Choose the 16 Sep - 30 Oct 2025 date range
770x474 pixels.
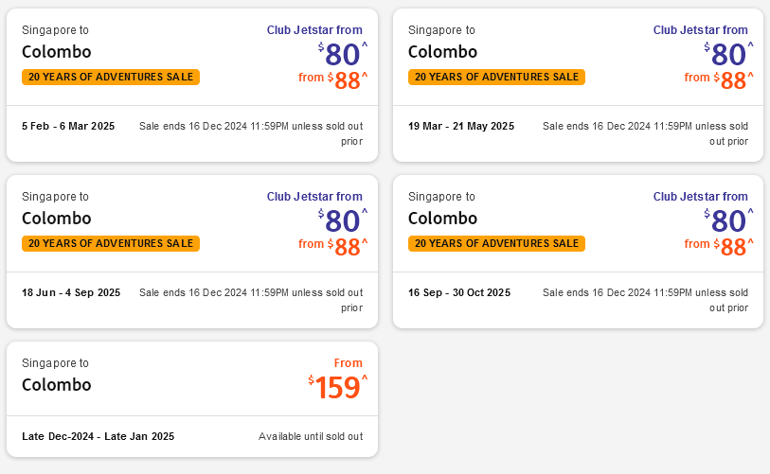tap(458, 293)
